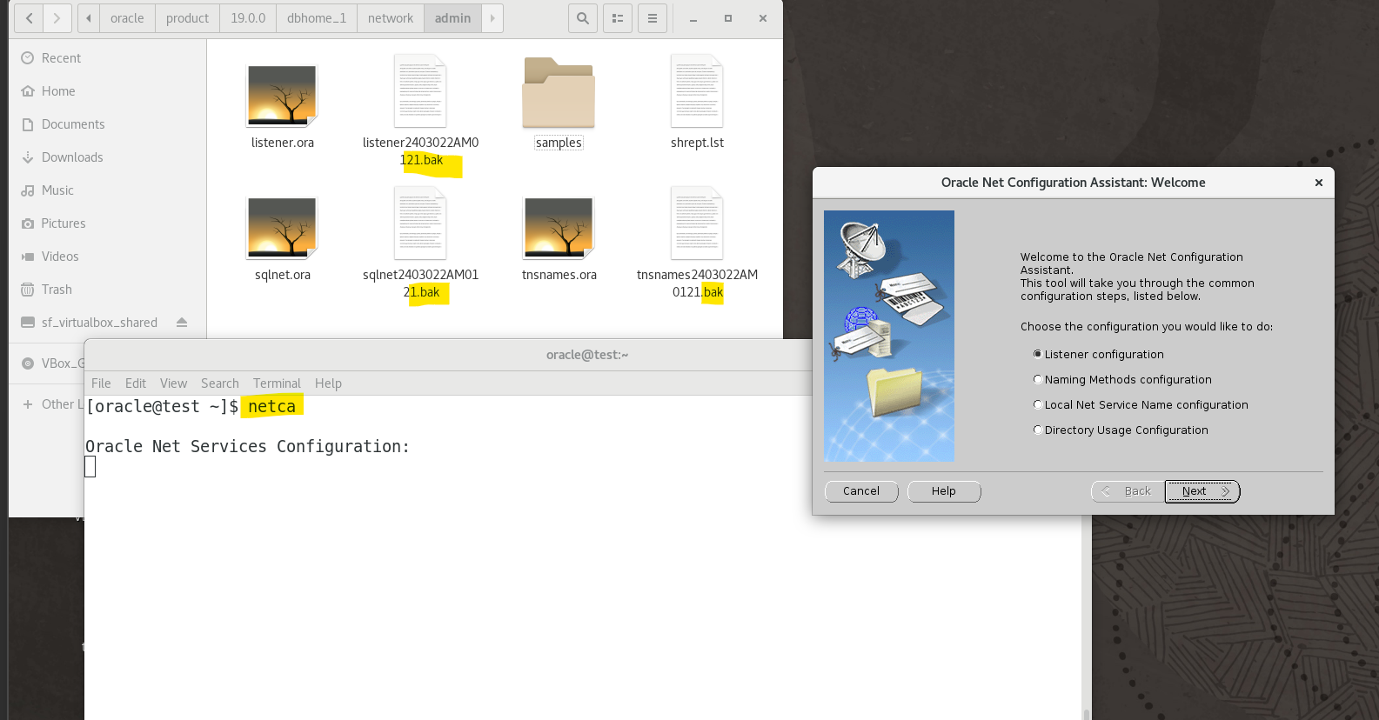Click the terminal title bar oracle@test:~

tap(587, 355)
